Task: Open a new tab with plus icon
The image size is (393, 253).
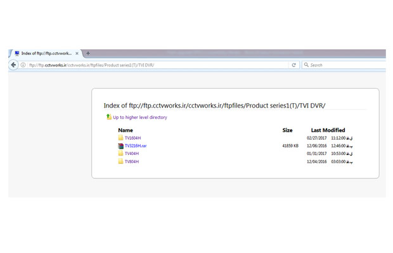Action: pos(88,53)
